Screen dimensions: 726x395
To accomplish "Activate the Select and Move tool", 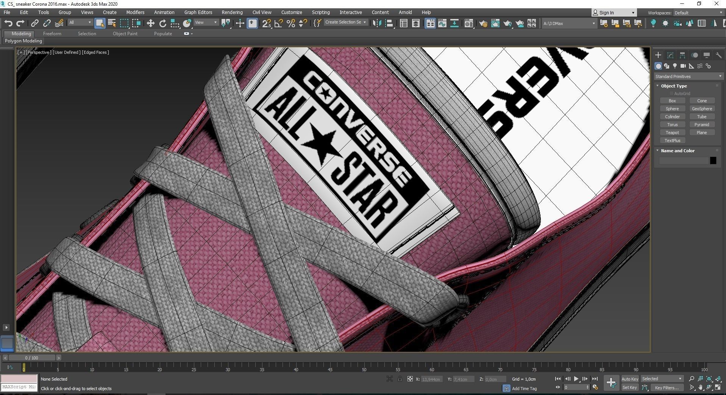I will [x=150, y=23].
